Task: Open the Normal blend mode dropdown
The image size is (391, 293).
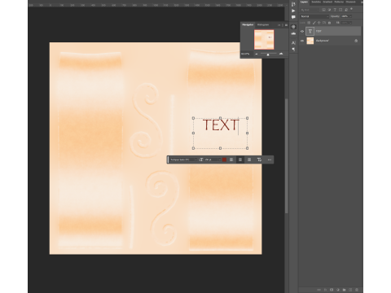Action: (314, 16)
